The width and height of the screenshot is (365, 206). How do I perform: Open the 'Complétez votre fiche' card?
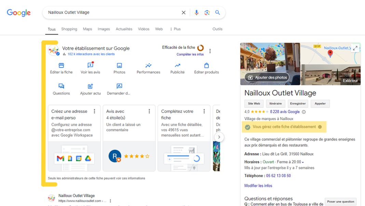point(184,138)
